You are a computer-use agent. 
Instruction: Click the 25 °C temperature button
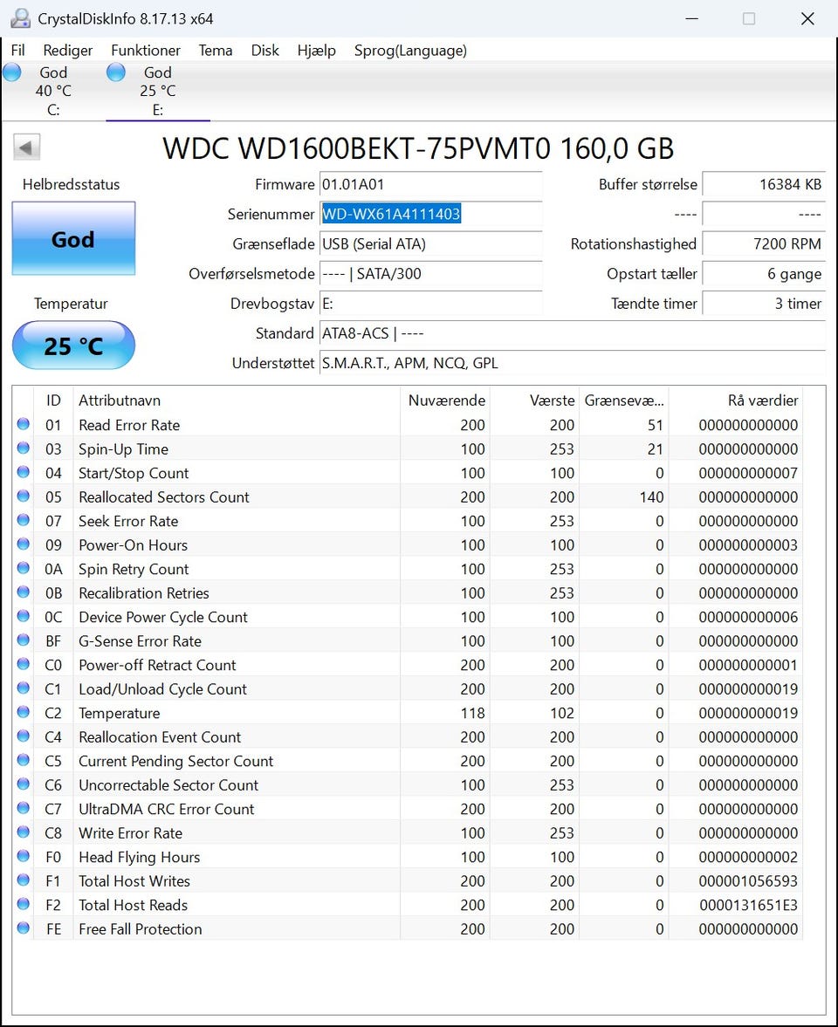tap(73, 346)
